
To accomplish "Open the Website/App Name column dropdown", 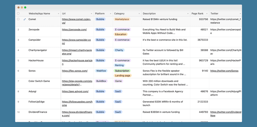I will tap(58, 14).
